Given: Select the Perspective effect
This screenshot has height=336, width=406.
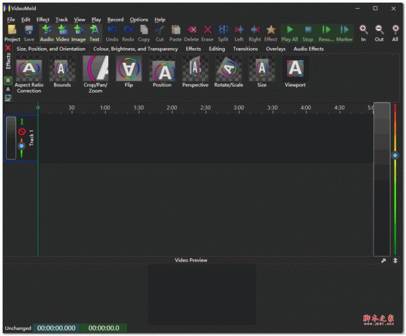Looking at the screenshot, I should 196,72.
